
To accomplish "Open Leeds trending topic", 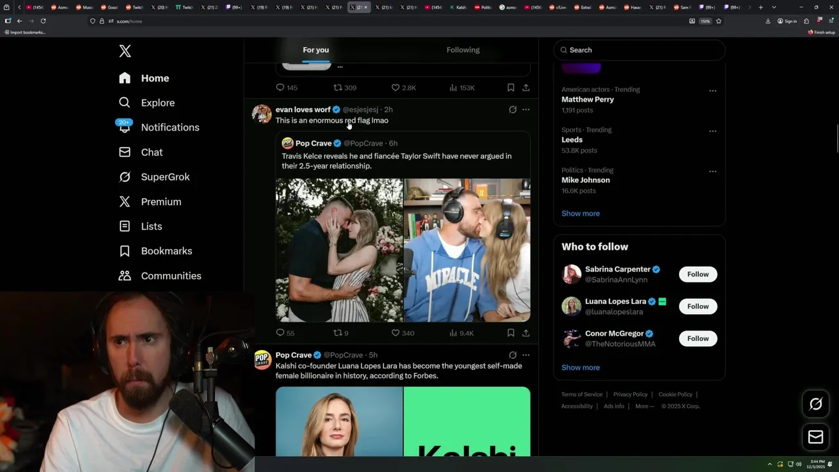I will 572,140.
